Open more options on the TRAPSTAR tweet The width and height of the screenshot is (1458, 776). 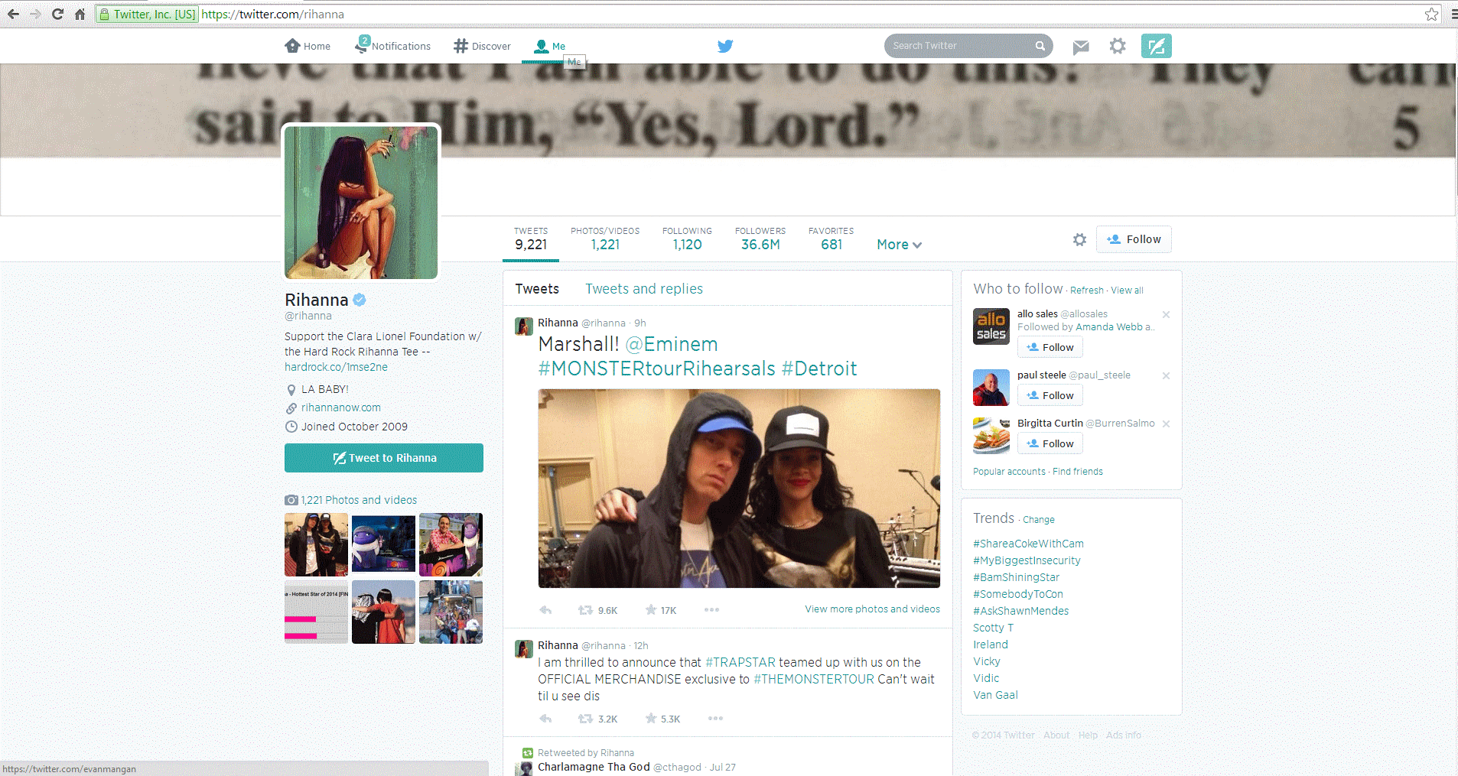point(715,718)
